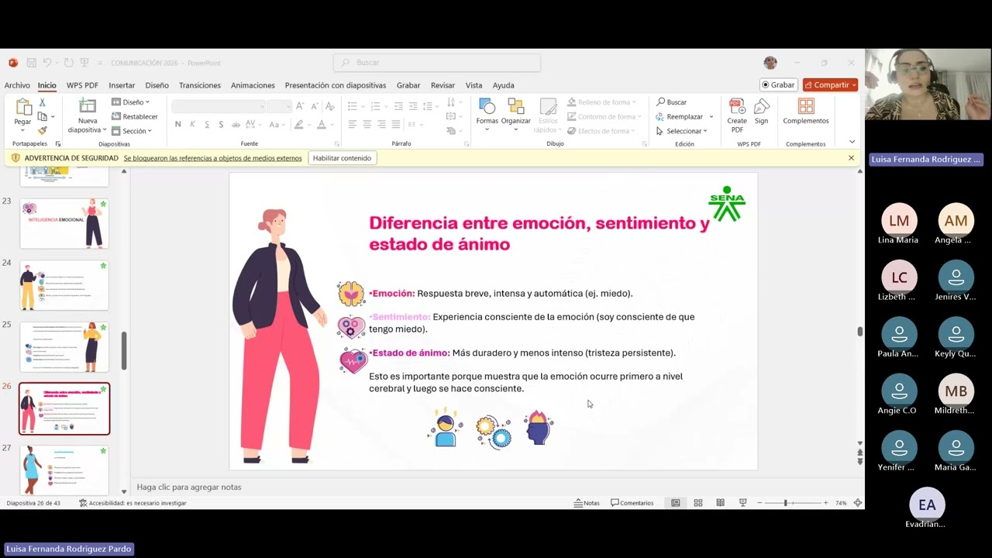Image resolution: width=992 pixels, height=558 pixels.
Task: Toggle underline formatting (S)
Action: (x=207, y=124)
